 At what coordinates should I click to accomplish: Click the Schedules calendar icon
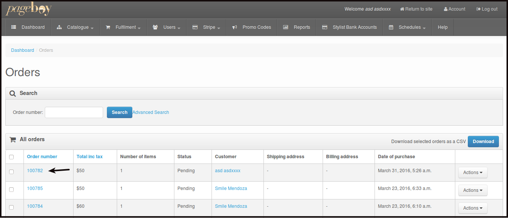(391, 27)
